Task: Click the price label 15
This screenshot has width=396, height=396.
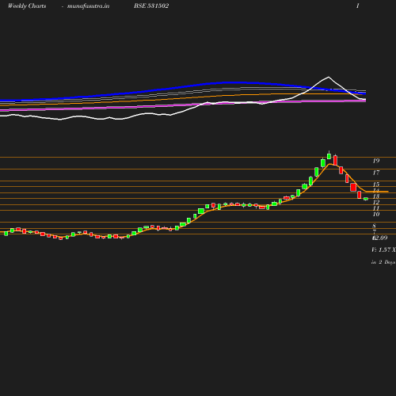Action: (x=376, y=185)
